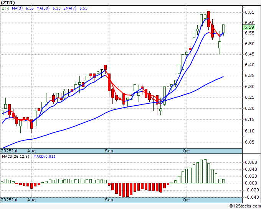Click the 6.50 price axis label

249,44
